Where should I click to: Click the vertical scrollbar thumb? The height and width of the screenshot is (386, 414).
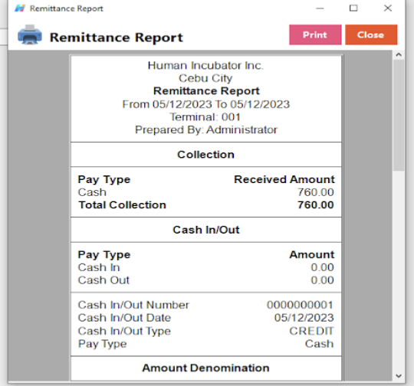pos(399,116)
